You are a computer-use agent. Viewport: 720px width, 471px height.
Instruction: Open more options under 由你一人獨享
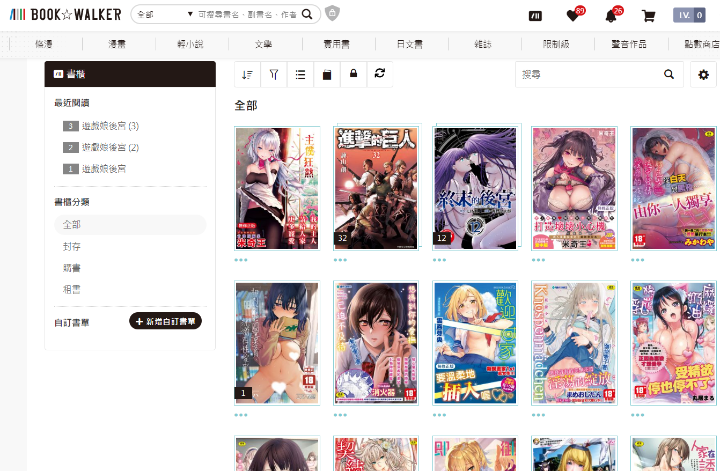pyautogui.click(x=638, y=260)
